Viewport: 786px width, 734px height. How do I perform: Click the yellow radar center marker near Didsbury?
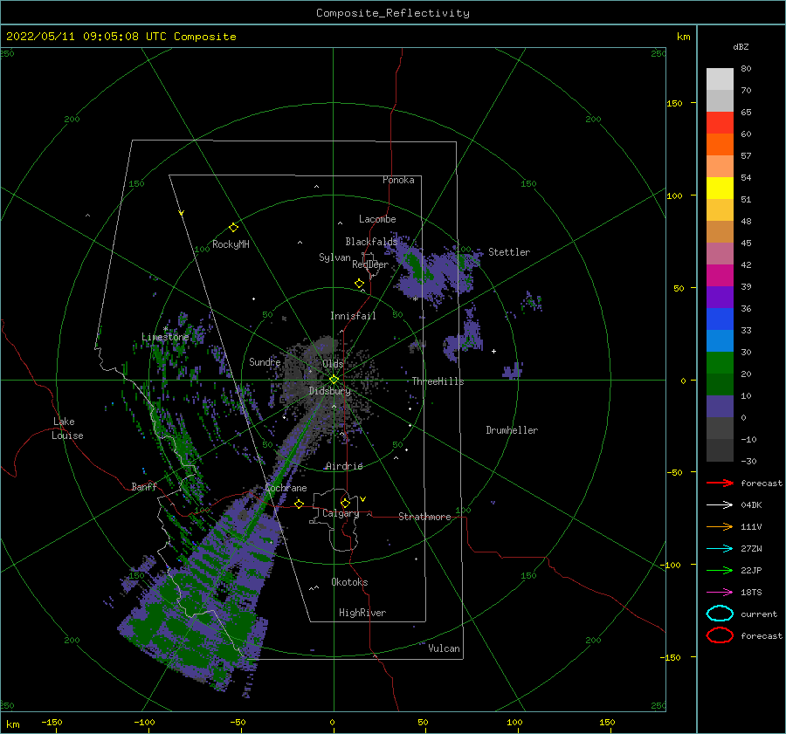(334, 380)
